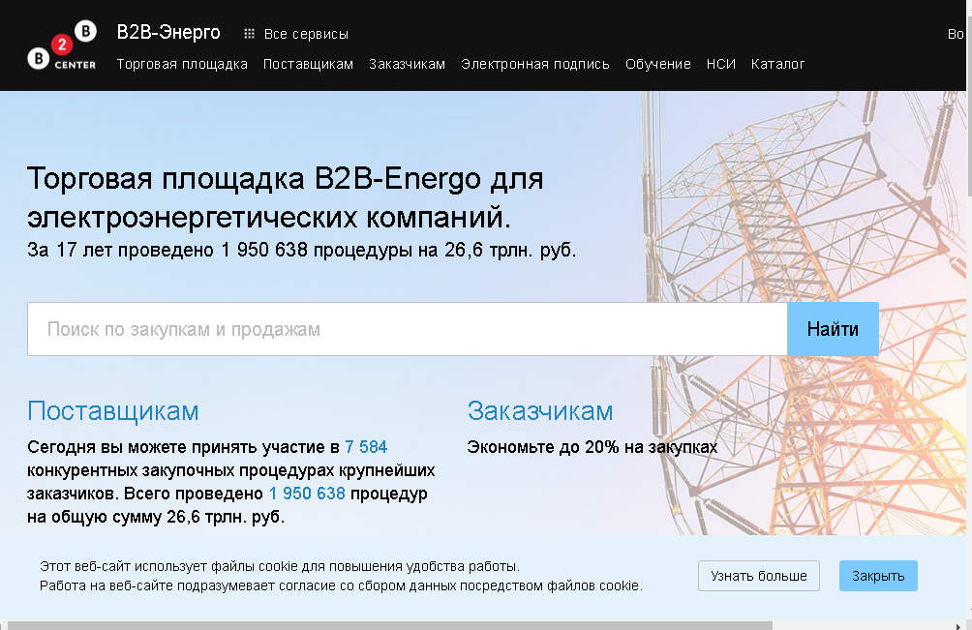Dismiss cookie banner with Закрыть
Image resolution: width=972 pixels, height=630 pixels.
tap(878, 576)
